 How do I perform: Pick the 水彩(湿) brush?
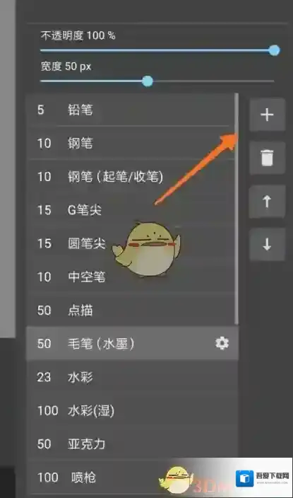click(x=132, y=411)
